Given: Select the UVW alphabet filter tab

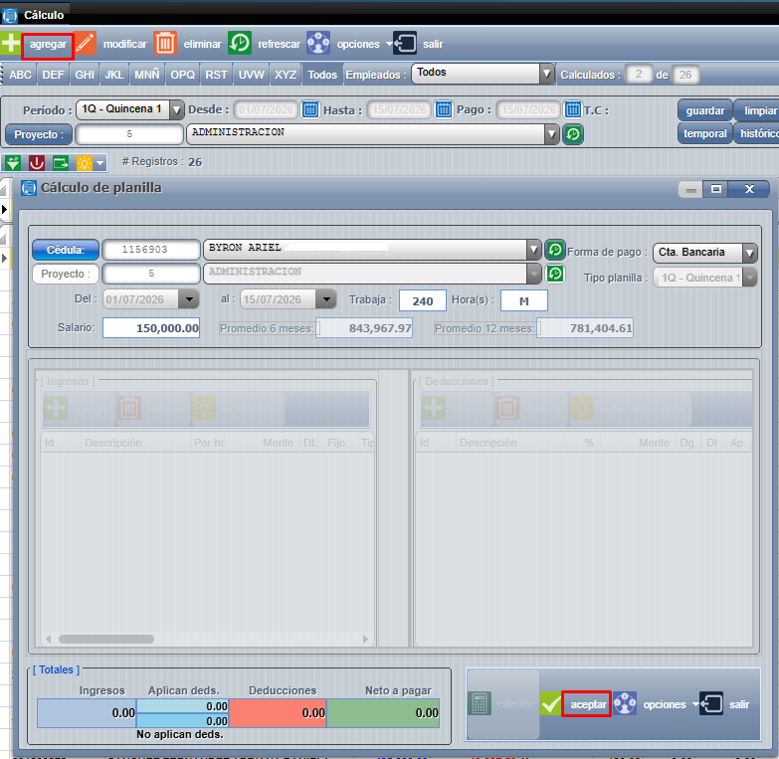Looking at the screenshot, I should point(252,75).
